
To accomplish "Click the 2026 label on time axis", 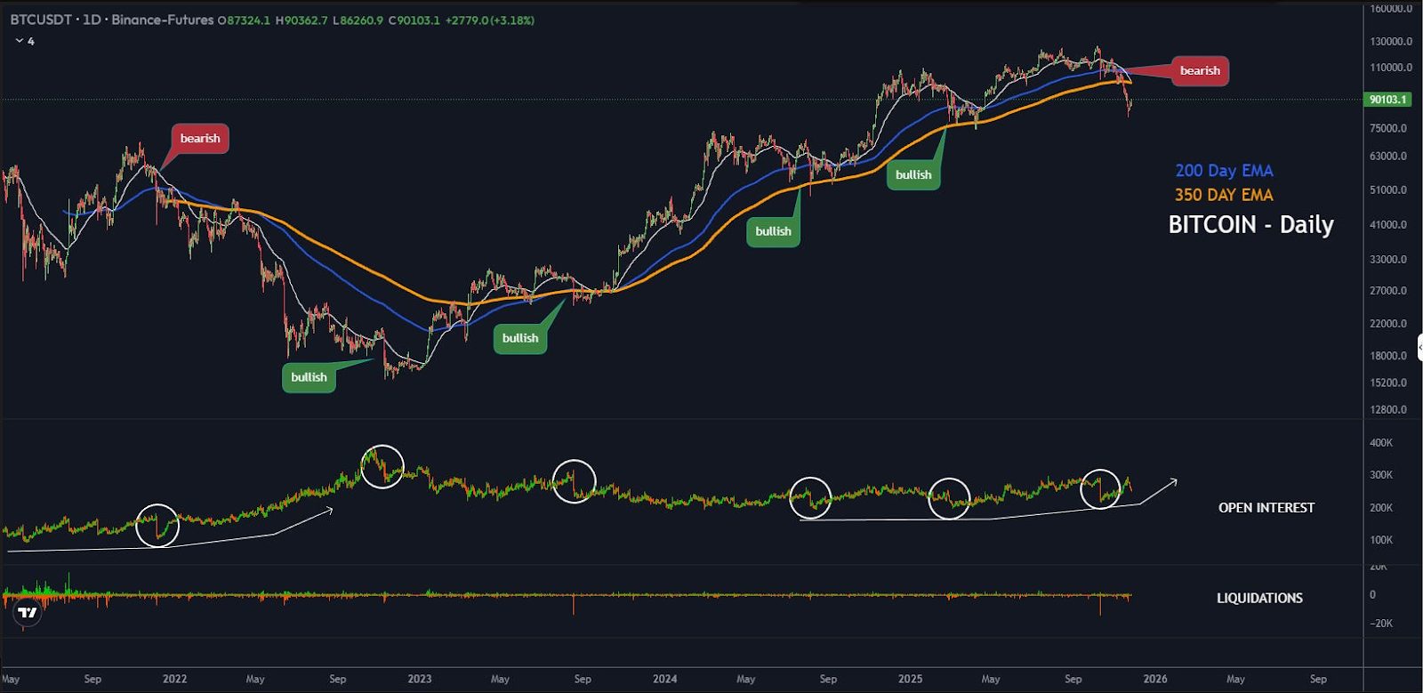I will 1154,679.
